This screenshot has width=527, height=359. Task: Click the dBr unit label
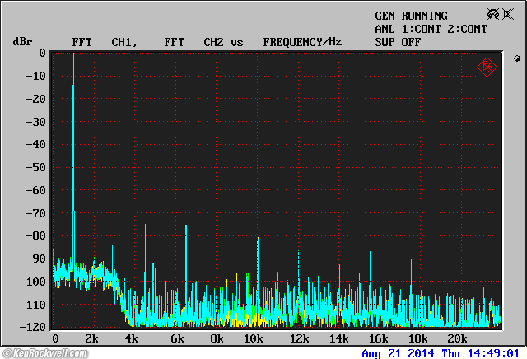pyautogui.click(x=22, y=42)
